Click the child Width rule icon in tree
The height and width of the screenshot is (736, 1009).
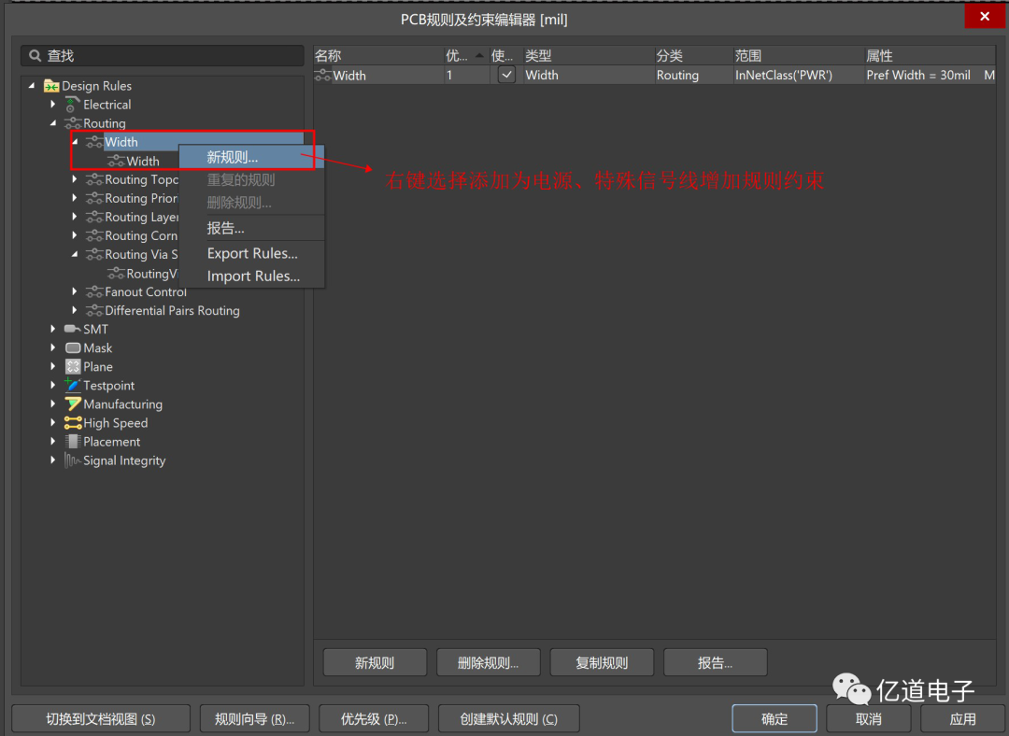[117, 161]
